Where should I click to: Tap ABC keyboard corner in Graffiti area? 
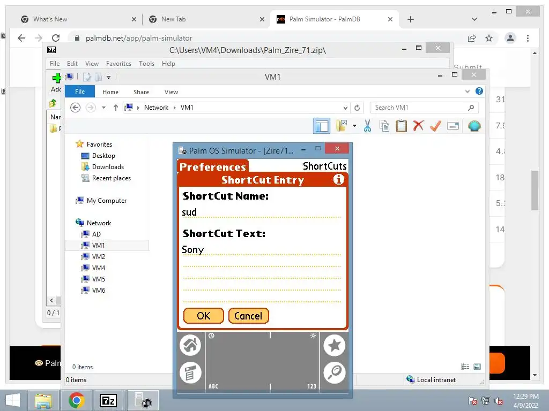click(x=213, y=386)
